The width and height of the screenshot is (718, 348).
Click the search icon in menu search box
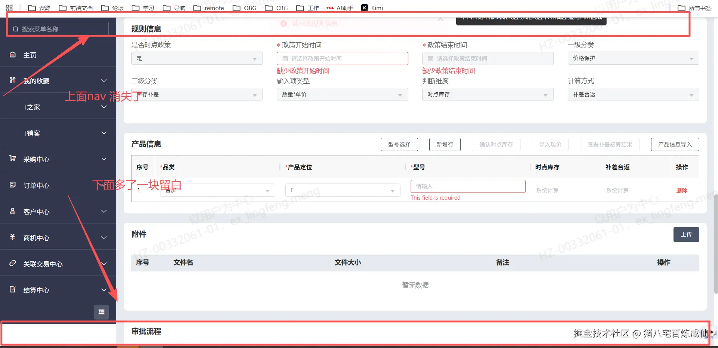(x=16, y=29)
